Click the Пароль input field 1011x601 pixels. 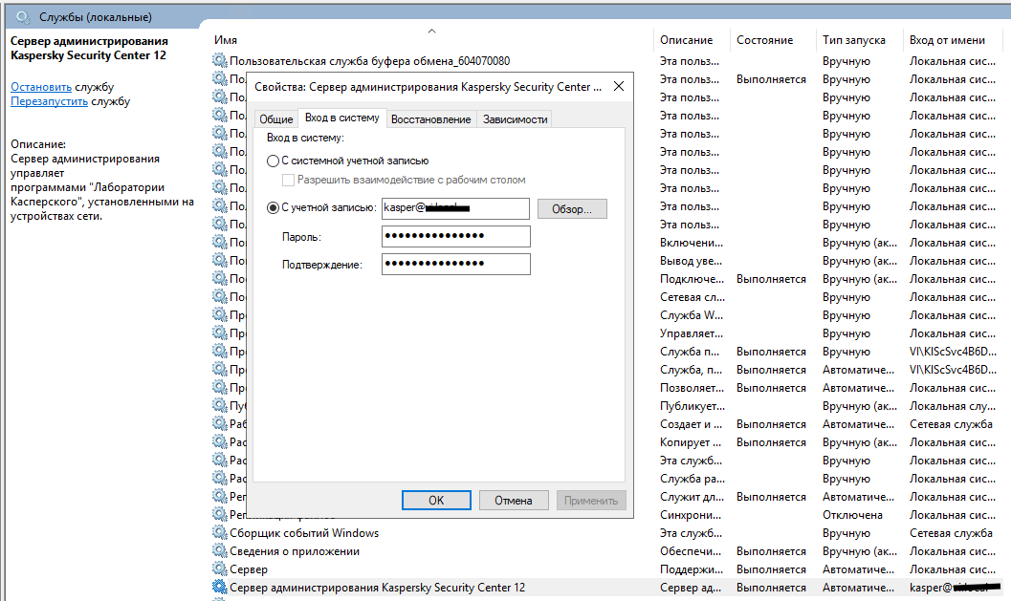[456, 236]
